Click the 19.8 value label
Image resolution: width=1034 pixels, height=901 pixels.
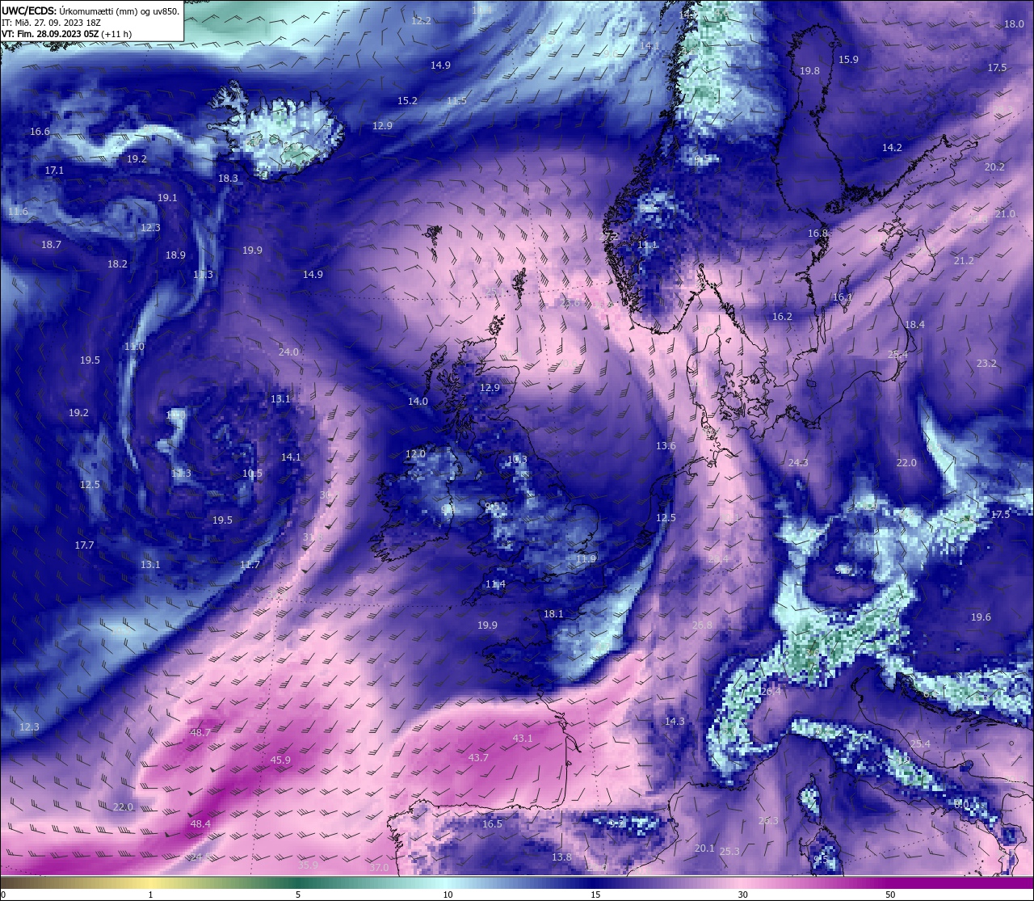tap(809, 71)
